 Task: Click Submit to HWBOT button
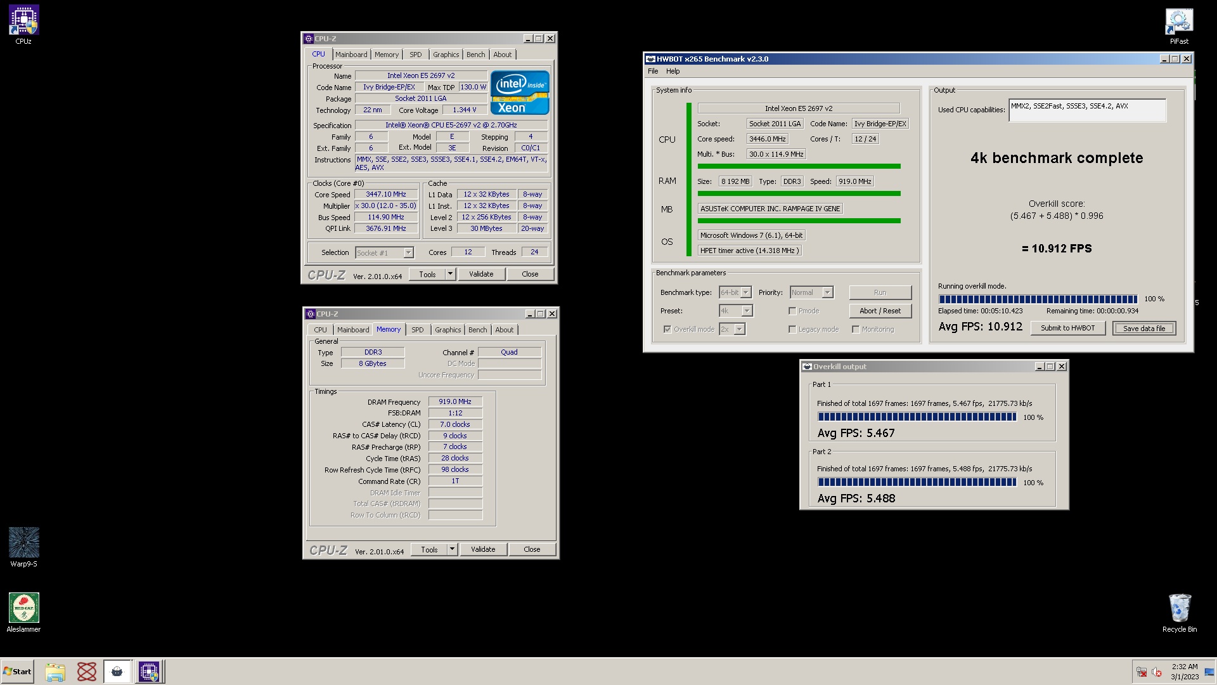[1068, 328]
